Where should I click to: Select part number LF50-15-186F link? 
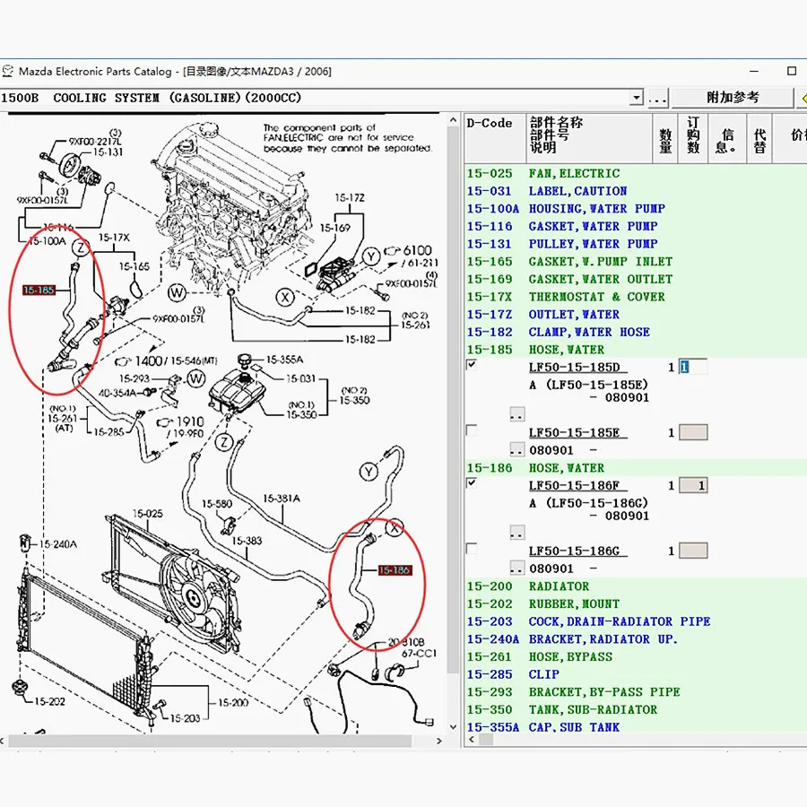coord(578,486)
